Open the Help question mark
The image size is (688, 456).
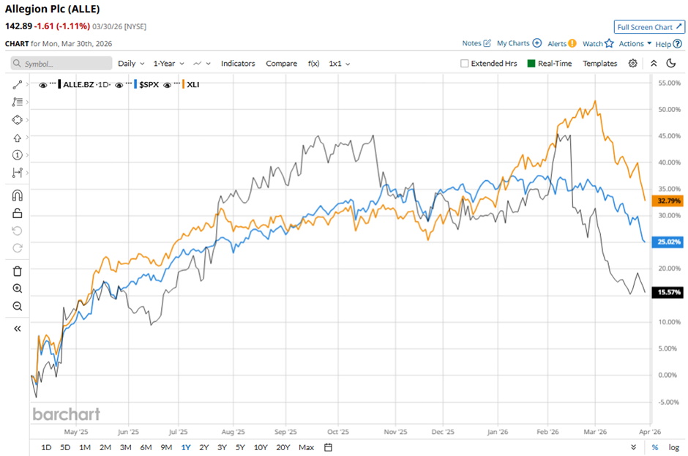pos(678,44)
